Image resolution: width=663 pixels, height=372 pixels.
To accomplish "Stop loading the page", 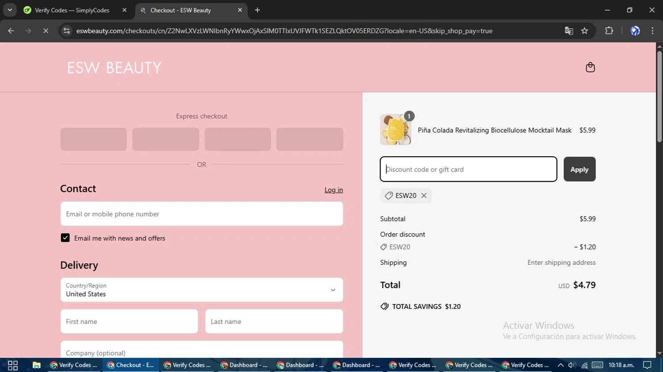I will coord(46,31).
